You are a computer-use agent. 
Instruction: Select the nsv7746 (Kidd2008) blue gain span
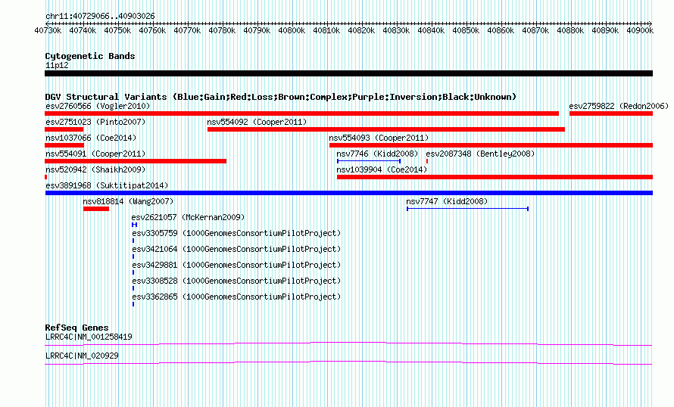(x=369, y=161)
